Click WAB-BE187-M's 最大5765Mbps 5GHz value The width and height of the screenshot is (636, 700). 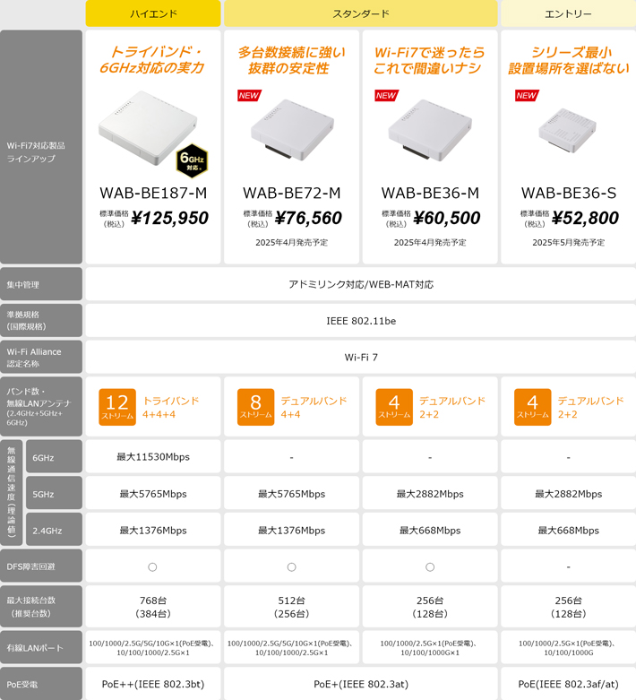[153, 494]
